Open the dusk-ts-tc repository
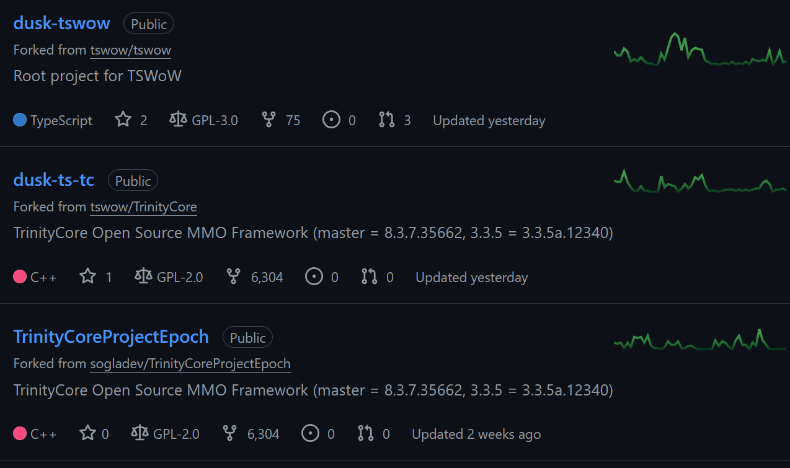790x468 pixels. pyautogui.click(x=54, y=180)
